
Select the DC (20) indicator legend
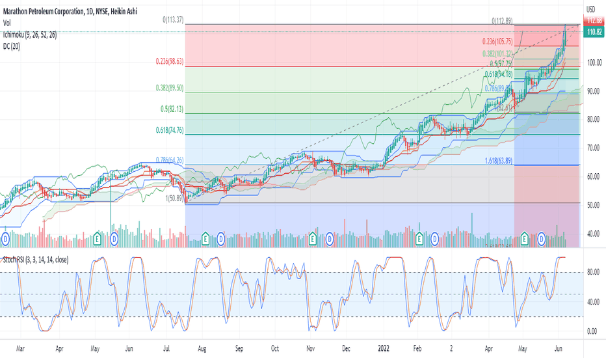(x=12, y=46)
